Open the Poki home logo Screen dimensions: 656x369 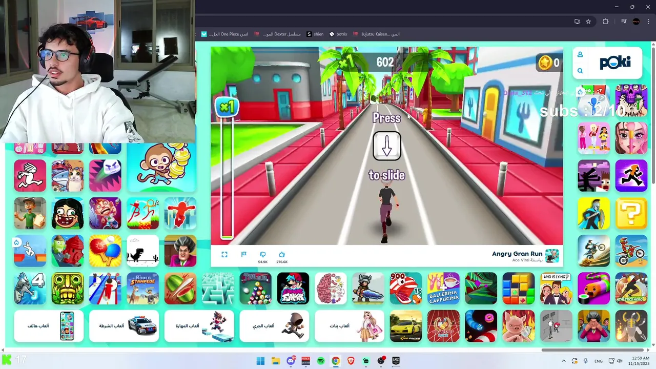click(615, 63)
